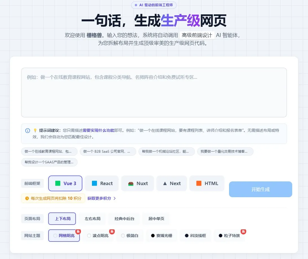Viewport: 308px width, 259px height.
Task: Click the white swatch on 极简白
Action: point(123,236)
